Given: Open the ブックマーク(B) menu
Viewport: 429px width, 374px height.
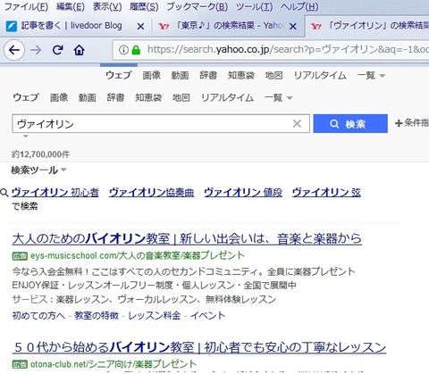Looking at the screenshot, I should tap(198, 6).
